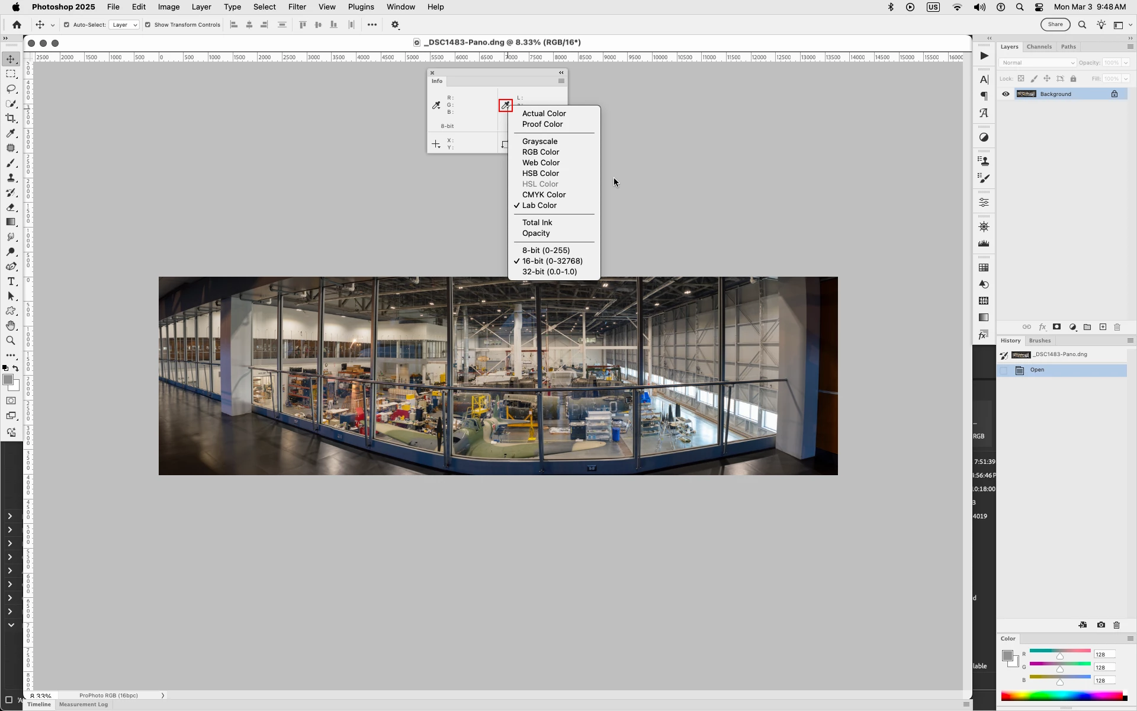Disable Show Transform Controls checkbox
This screenshot has height=711, width=1137.
(148, 25)
